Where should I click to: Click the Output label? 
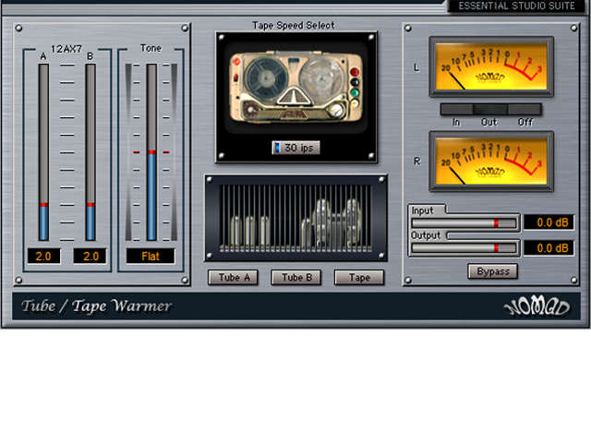click(426, 235)
